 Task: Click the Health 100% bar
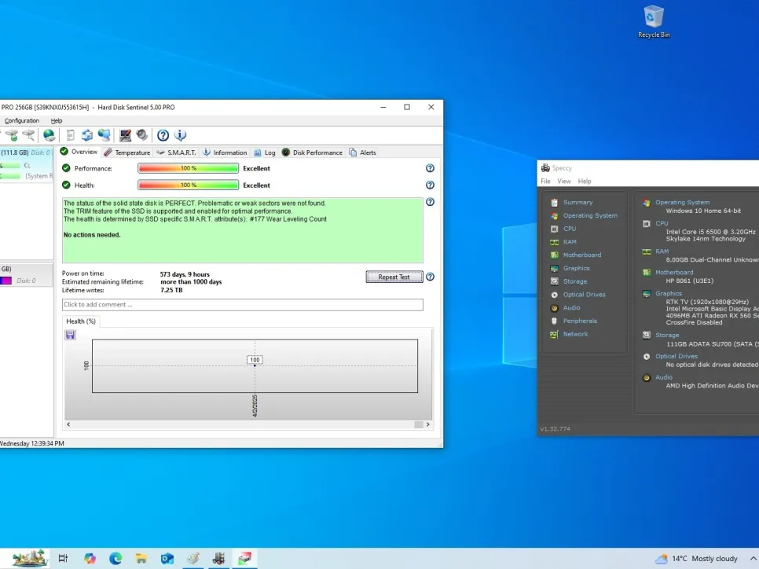pyautogui.click(x=189, y=185)
